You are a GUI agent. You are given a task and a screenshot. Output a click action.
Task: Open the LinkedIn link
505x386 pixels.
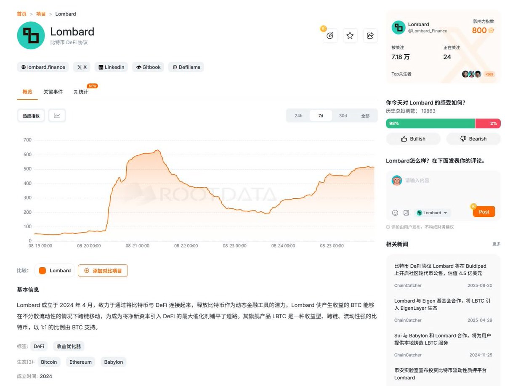112,67
